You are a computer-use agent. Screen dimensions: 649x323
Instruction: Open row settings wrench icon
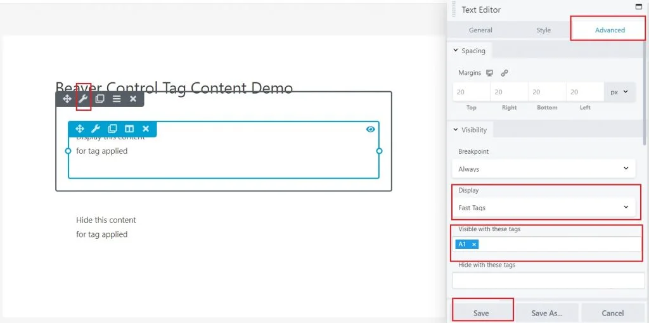click(83, 99)
